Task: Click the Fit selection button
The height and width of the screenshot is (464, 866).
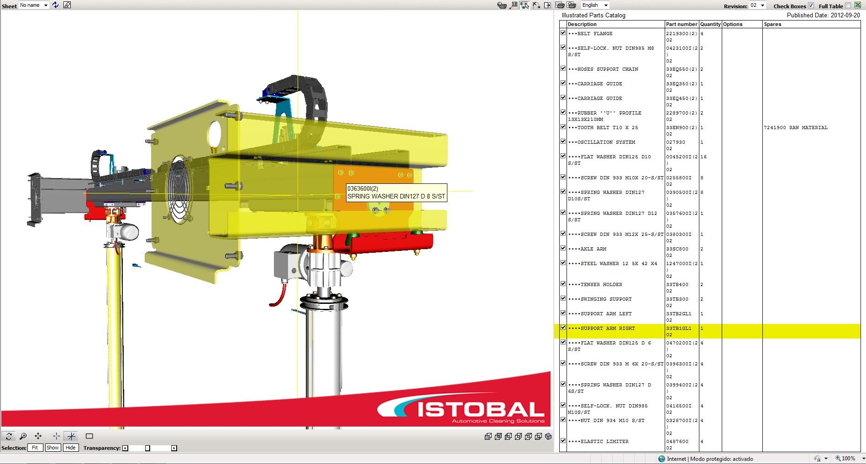Action: point(35,448)
